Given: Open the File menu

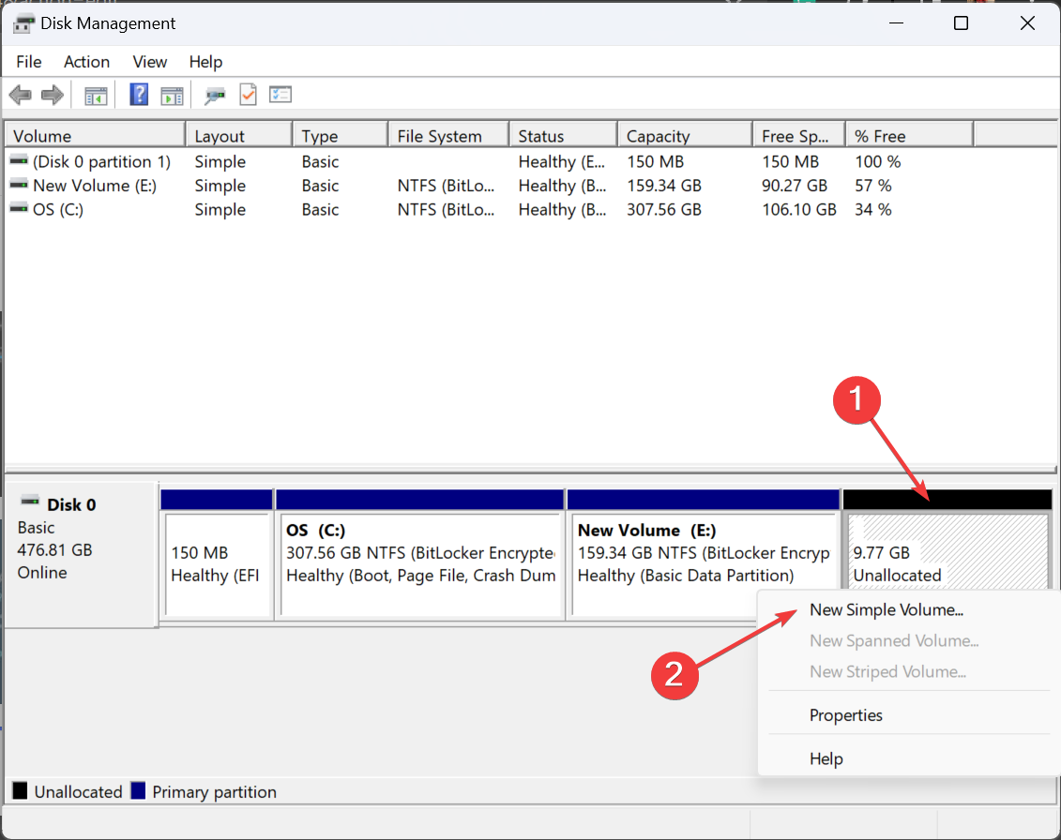Looking at the screenshot, I should 29,62.
